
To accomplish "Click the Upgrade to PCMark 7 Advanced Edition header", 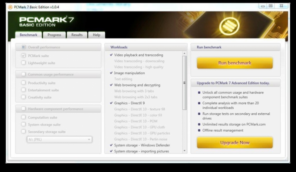I will [236, 83].
